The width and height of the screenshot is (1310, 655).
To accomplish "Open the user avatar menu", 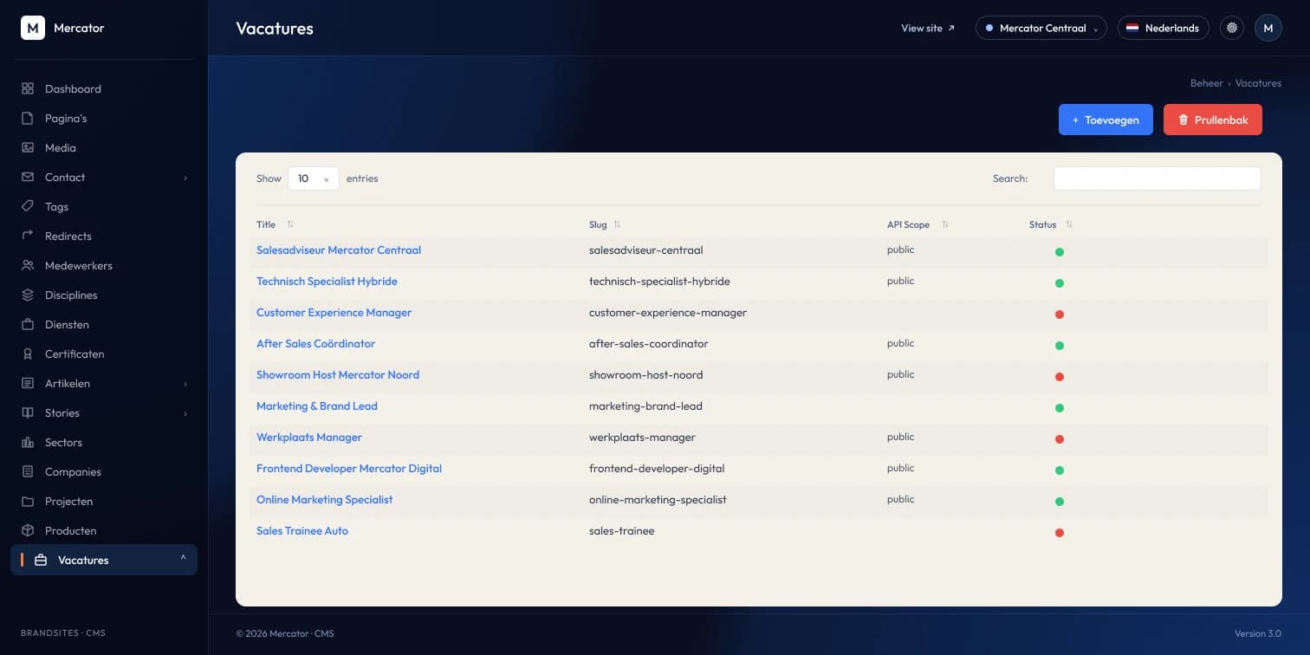I will 1268,28.
